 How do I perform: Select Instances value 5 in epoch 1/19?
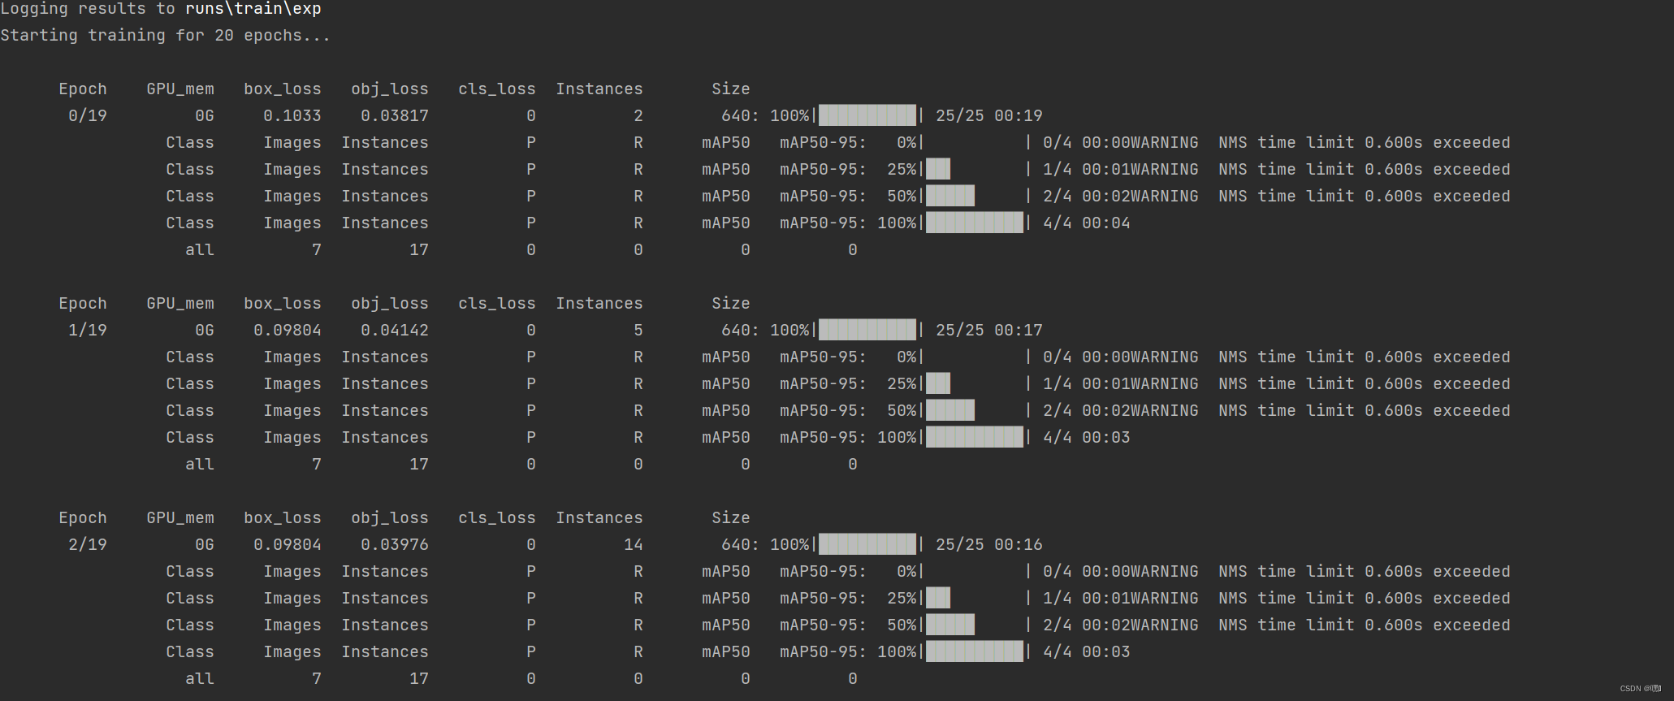pyautogui.click(x=638, y=331)
